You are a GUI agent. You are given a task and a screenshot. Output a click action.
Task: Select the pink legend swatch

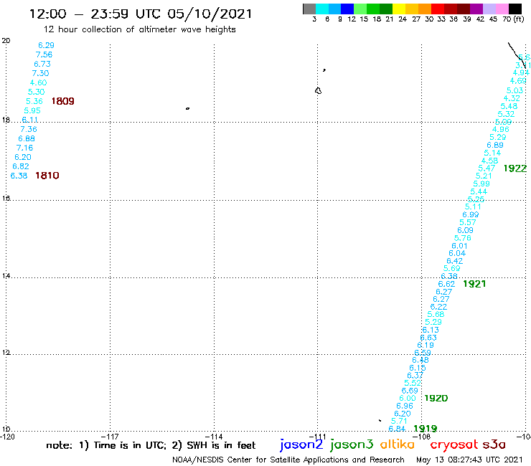[x=502, y=9]
